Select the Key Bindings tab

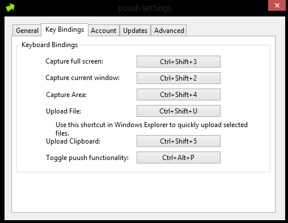point(65,30)
